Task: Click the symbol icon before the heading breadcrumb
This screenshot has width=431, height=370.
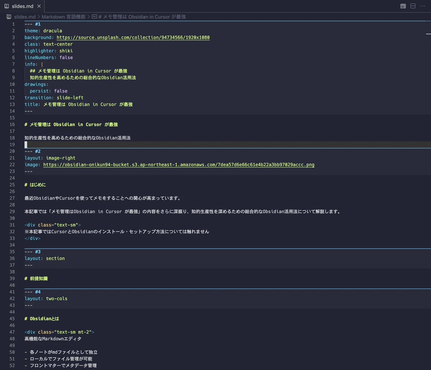Action: (94, 17)
